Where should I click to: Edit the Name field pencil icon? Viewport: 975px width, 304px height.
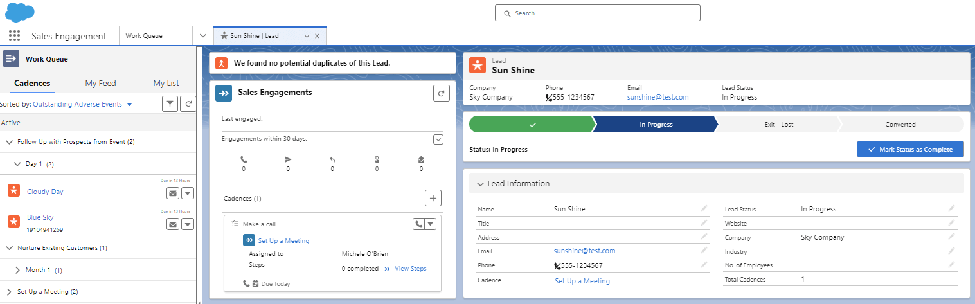click(704, 208)
